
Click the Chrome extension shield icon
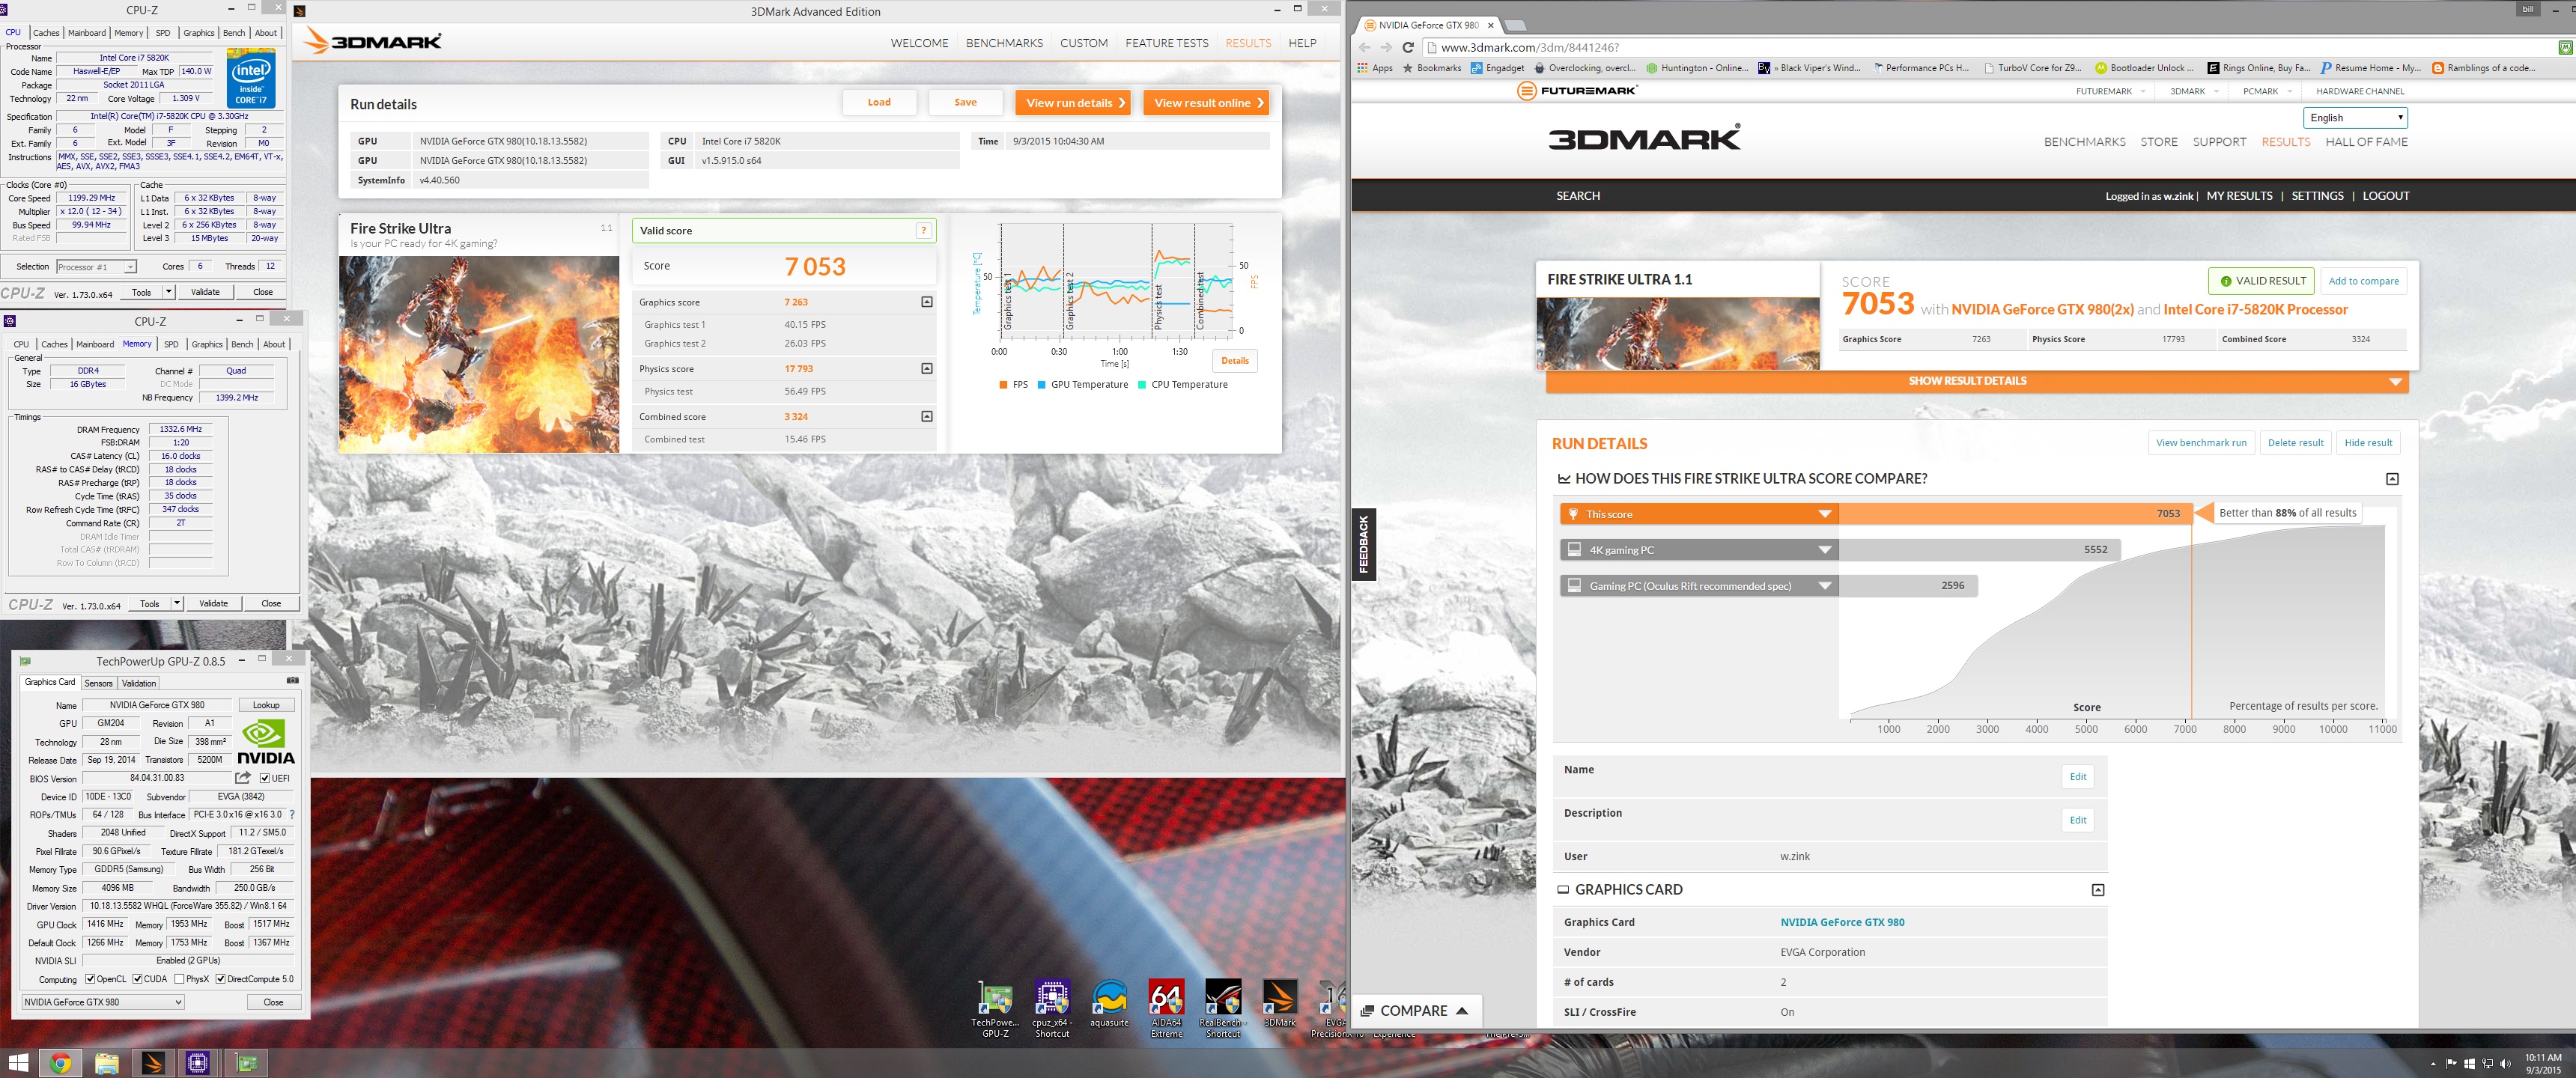point(2565,47)
